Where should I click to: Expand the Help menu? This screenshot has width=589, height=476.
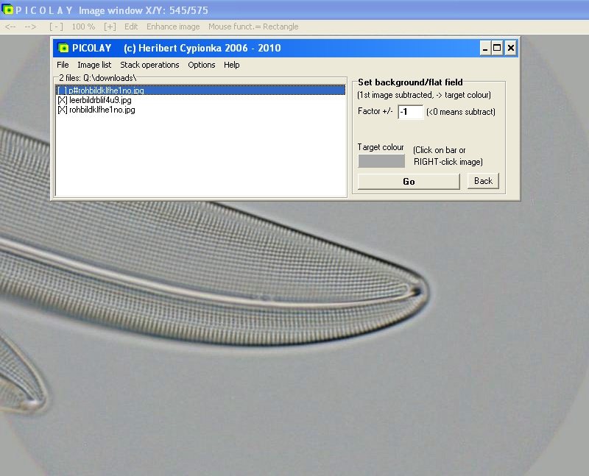point(231,65)
